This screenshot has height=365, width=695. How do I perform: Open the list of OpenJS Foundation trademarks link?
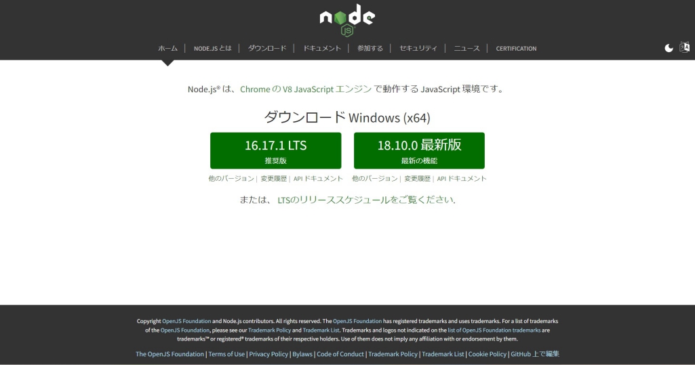pos(494,330)
